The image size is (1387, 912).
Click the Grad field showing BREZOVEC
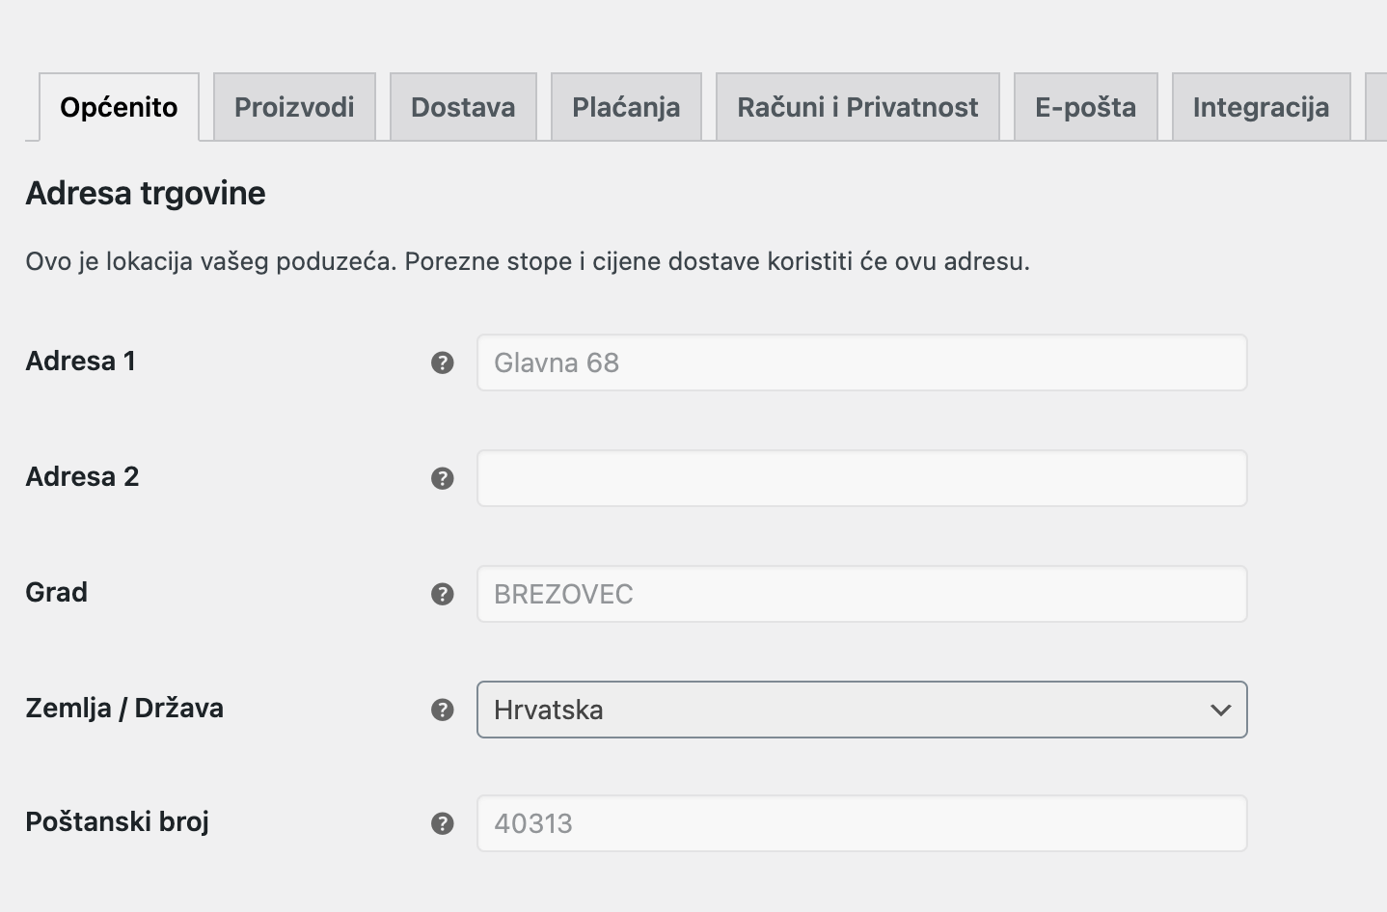pos(861,594)
